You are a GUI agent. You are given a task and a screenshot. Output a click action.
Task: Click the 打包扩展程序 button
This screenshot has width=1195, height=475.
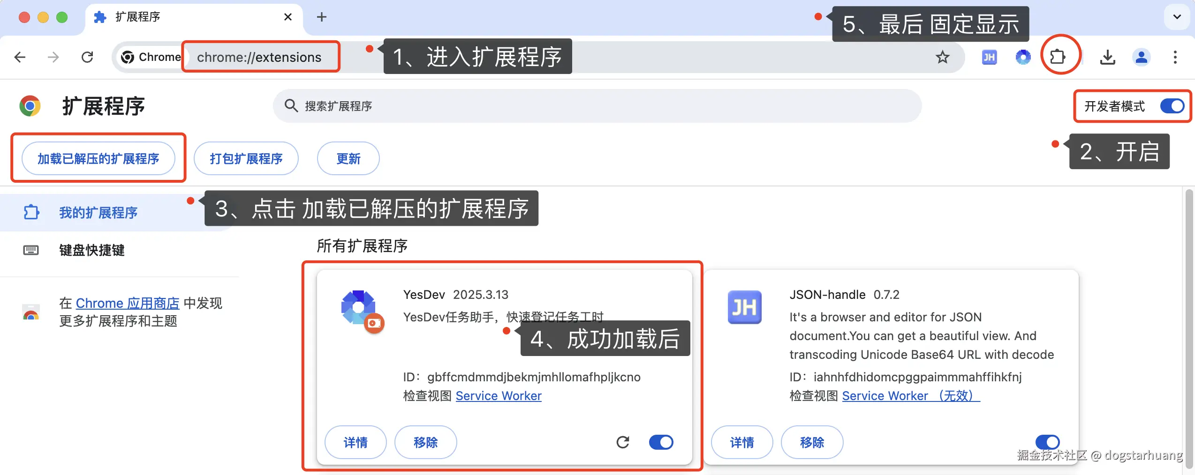(x=246, y=158)
